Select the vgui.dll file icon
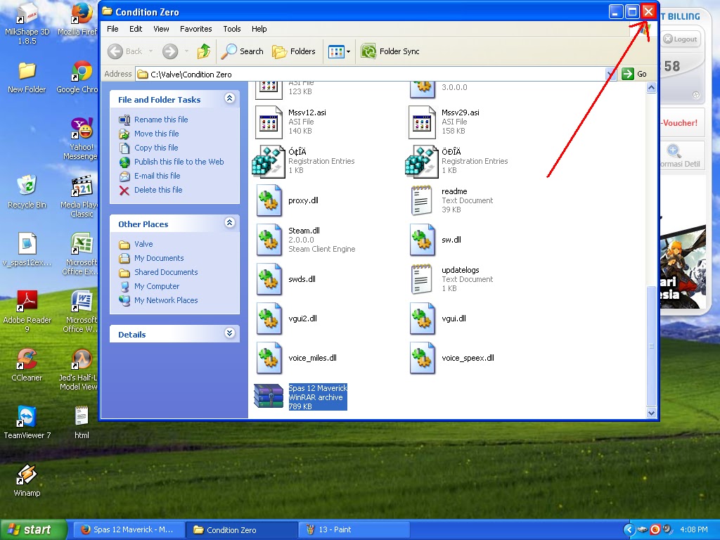This screenshot has height=540, width=720. [423, 319]
